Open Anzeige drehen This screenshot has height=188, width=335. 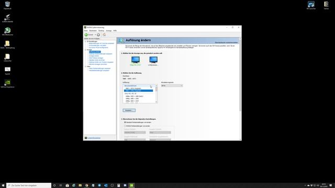tap(94, 56)
